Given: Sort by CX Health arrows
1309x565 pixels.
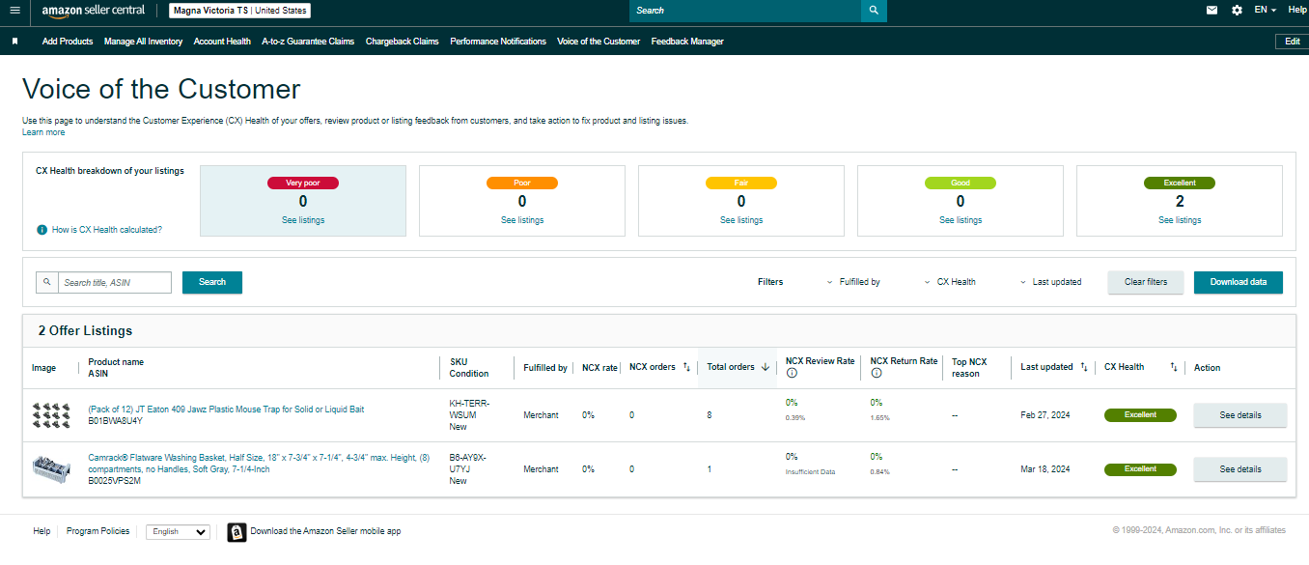Looking at the screenshot, I should (x=1174, y=367).
